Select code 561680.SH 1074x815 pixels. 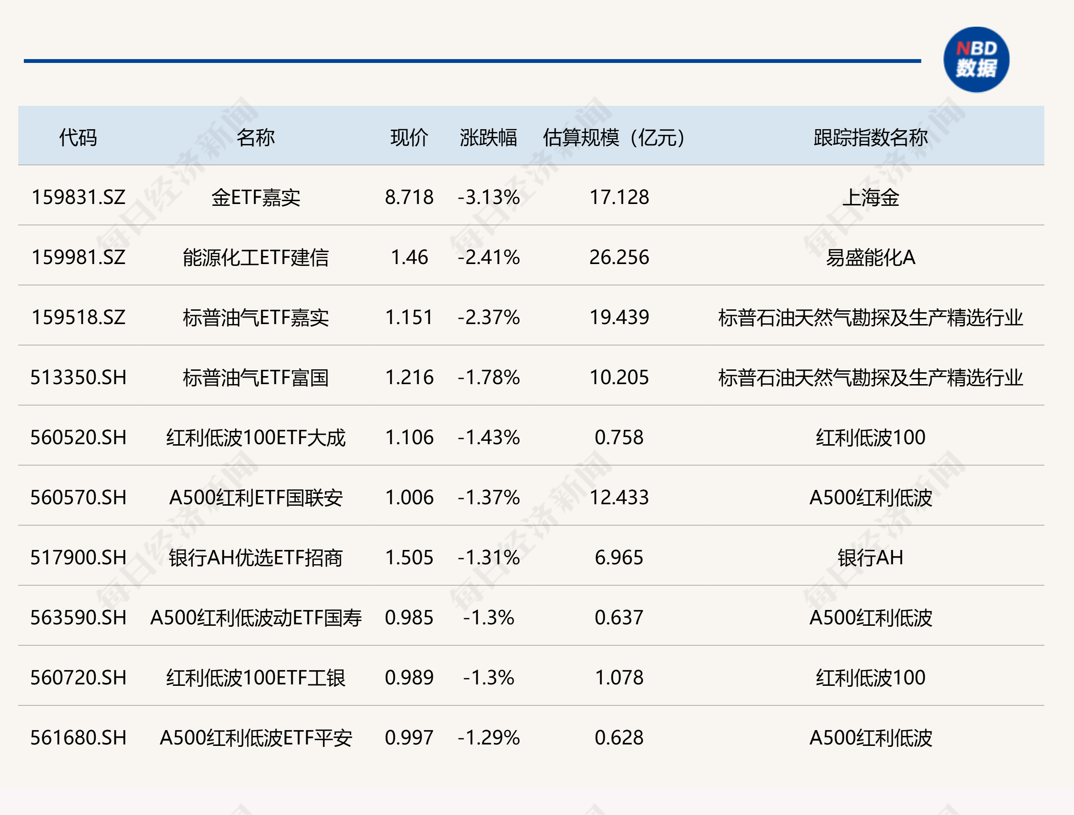[78, 738]
